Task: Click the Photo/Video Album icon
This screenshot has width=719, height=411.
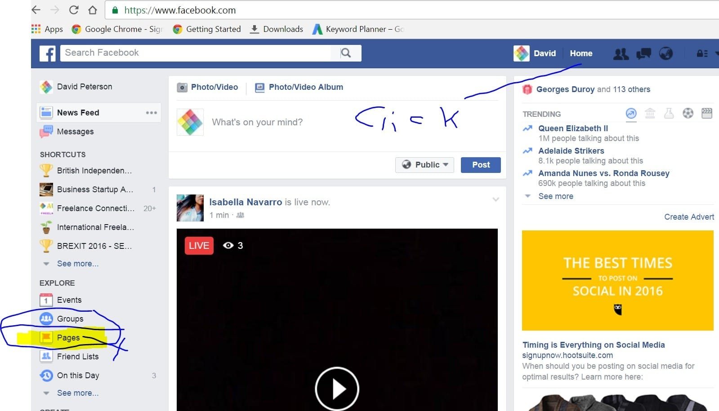Action: [x=260, y=88]
